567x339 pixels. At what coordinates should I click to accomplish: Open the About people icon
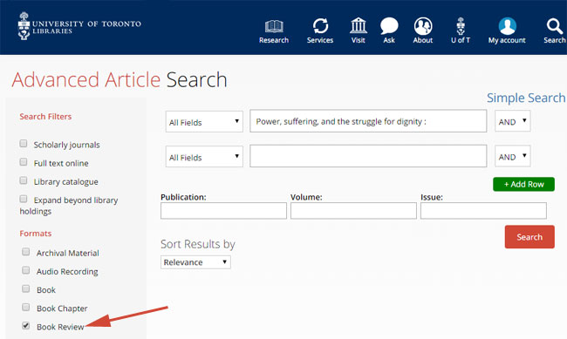pyautogui.click(x=423, y=26)
